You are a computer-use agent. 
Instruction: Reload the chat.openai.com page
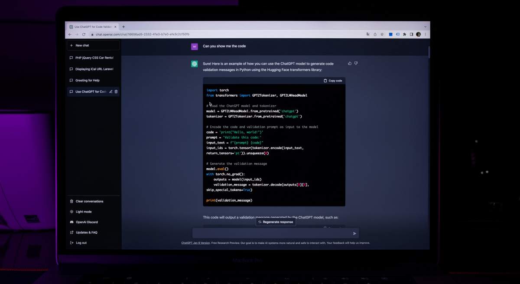84,34
